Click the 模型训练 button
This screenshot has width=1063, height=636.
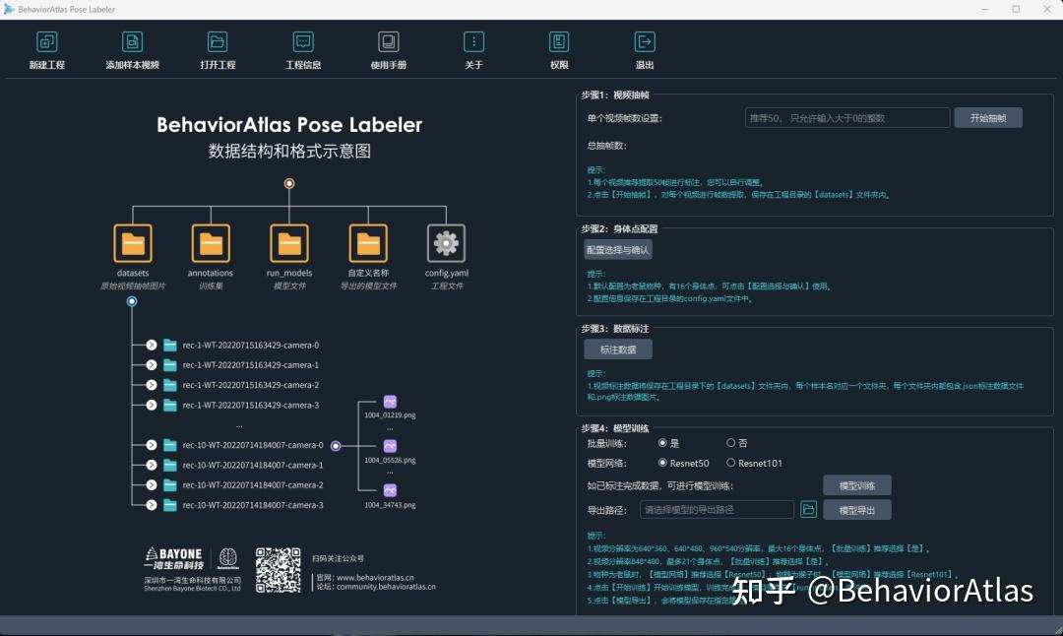coord(857,485)
